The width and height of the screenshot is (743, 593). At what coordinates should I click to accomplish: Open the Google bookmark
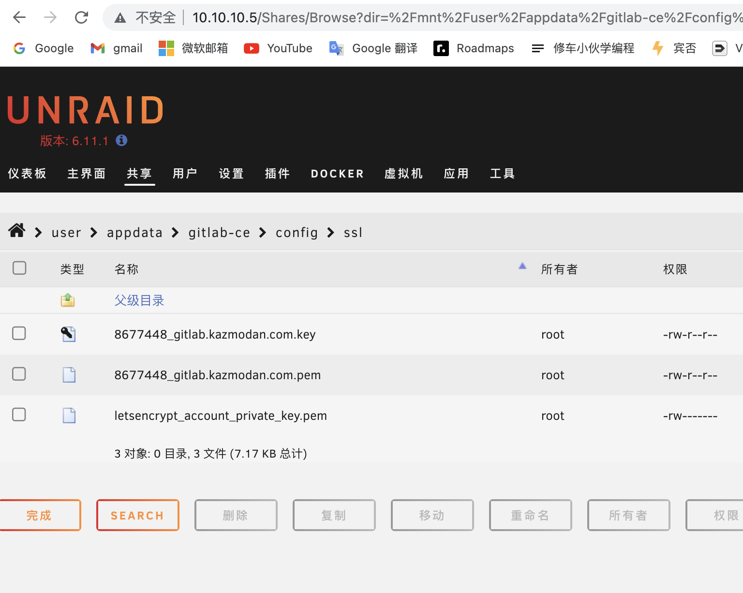coord(43,48)
